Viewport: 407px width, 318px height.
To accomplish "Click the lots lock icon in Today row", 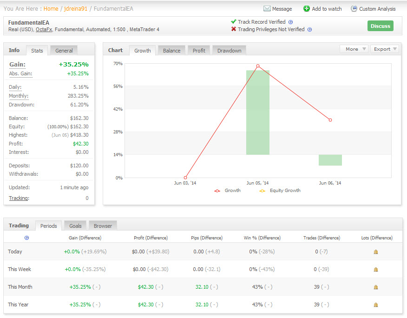I will pos(376,252).
